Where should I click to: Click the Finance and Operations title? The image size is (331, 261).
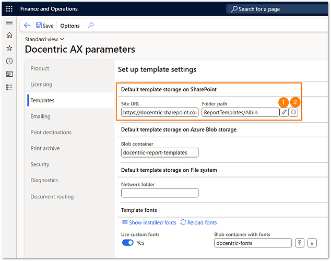point(49,9)
